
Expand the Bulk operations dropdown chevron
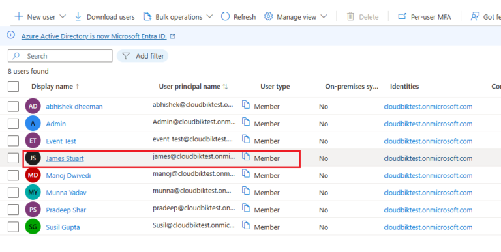[209, 16]
